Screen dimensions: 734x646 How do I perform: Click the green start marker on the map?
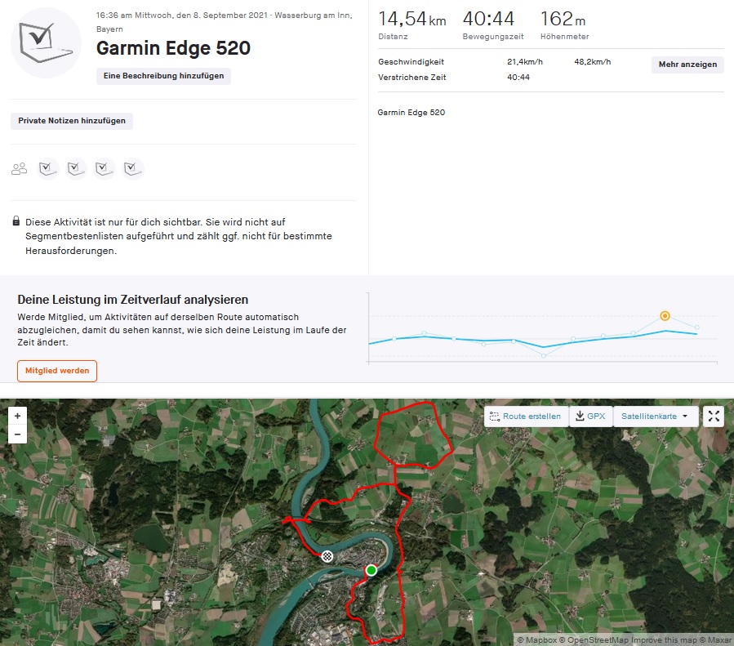point(371,570)
